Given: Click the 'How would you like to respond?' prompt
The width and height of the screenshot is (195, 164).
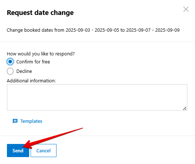Looking at the screenshot, I should (x=41, y=54).
